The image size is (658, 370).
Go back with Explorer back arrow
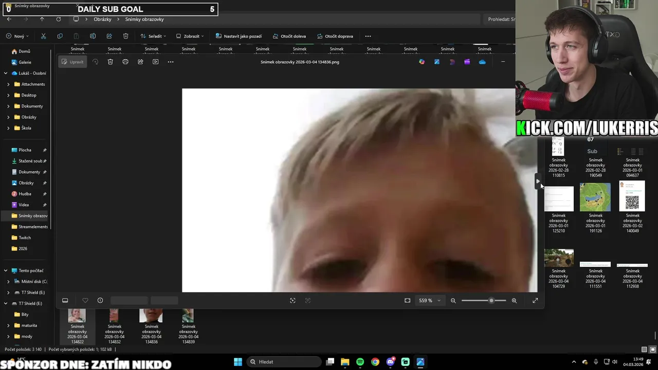[9, 19]
